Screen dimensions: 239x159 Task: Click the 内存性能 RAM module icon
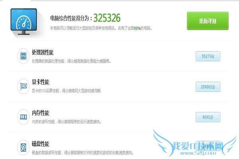(x=24, y=117)
